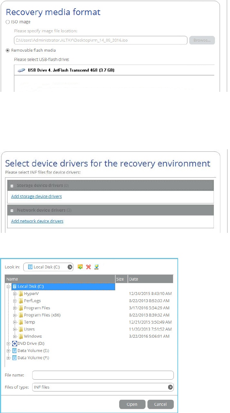Click the Windows folder icon

coord(21,336)
